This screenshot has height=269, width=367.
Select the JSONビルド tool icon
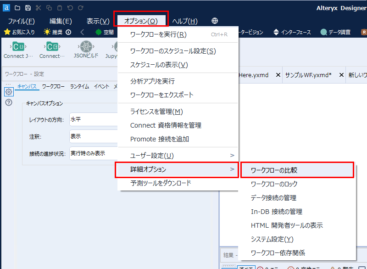(86, 47)
